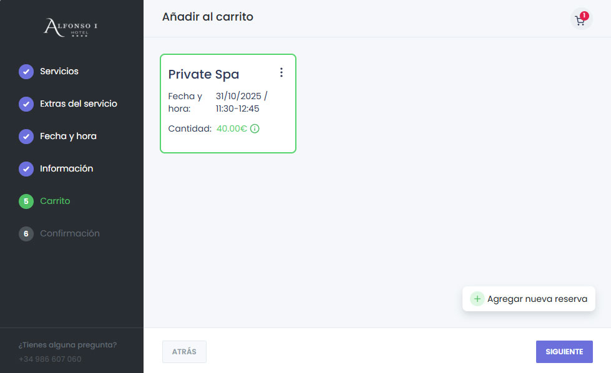Click the step 6 Confirmación number badge
Image resolution: width=611 pixels, height=373 pixels.
tap(26, 234)
